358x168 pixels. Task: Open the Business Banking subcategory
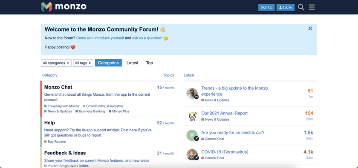90,111
